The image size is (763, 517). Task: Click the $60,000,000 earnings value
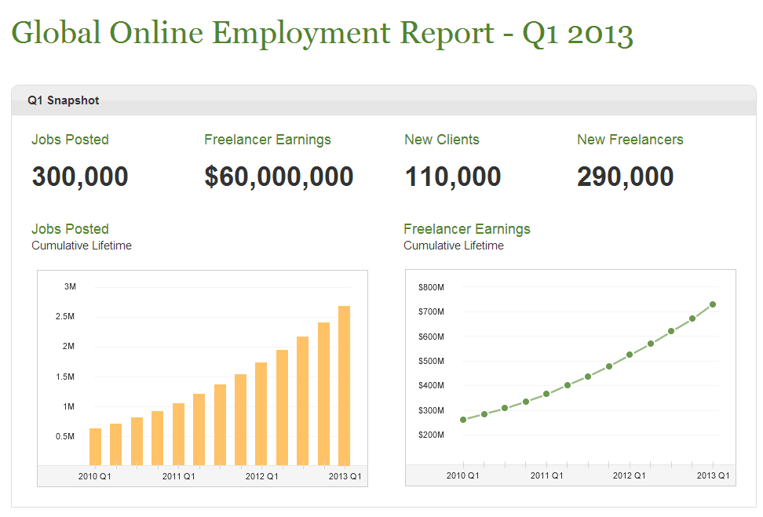[279, 177]
